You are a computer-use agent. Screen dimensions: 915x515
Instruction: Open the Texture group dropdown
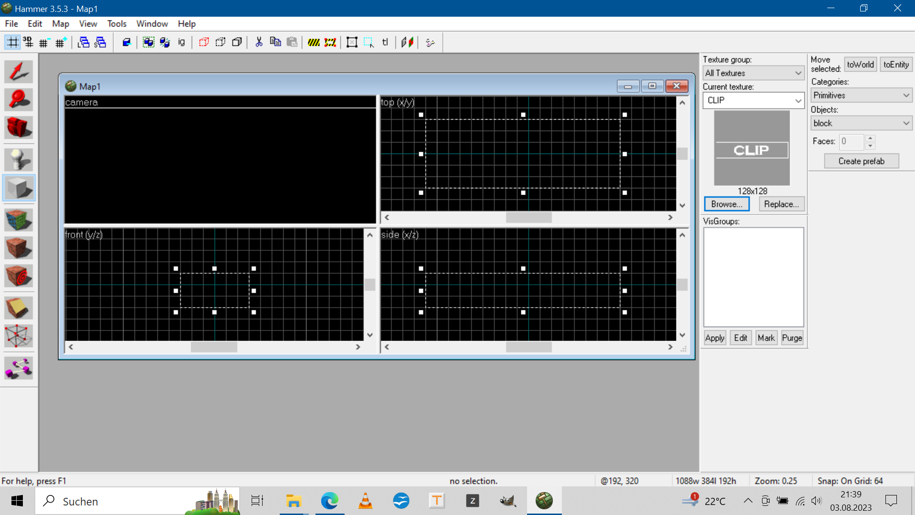(x=753, y=73)
